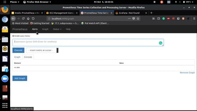Open Firefox Web Browser app menu

[x=37, y=2]
